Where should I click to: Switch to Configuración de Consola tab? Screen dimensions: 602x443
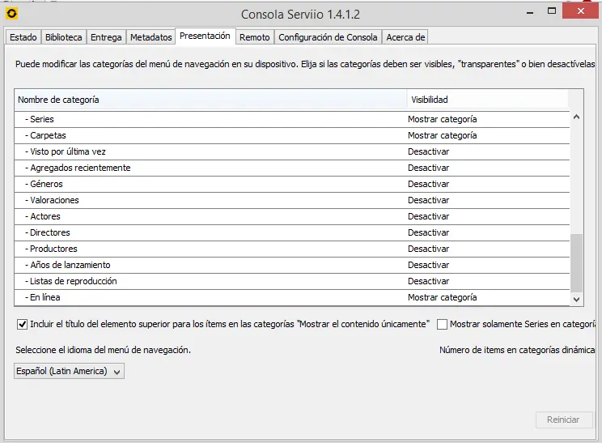pos(328,37)
